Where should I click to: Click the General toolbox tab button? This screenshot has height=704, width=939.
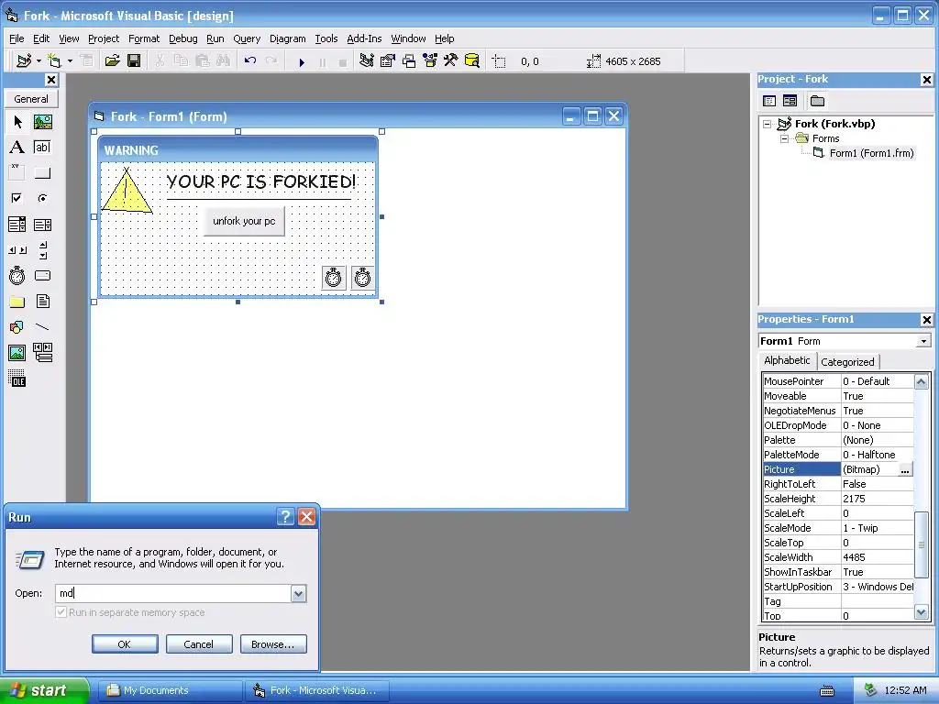coord(31,99)
